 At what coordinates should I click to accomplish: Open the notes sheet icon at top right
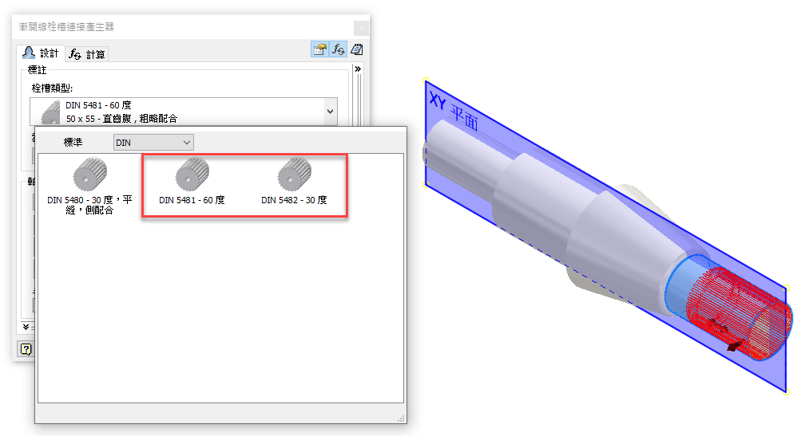tap(356, 49)
